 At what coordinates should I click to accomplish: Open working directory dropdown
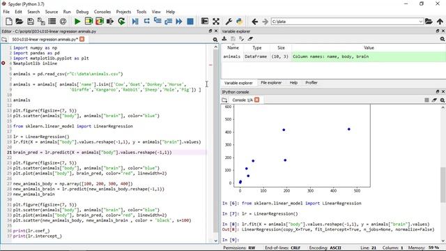pyautogui.click(x=421, y=22)
